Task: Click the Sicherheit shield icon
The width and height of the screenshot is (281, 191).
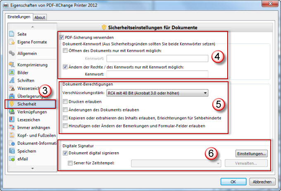Action: pyautogui.click(x=12, y=104)
